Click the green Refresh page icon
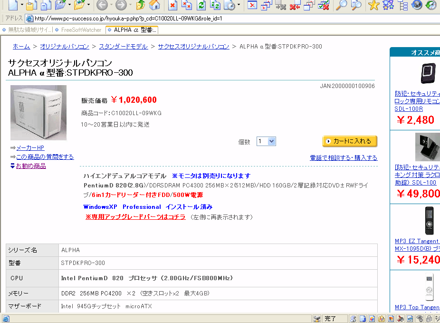 [x=201, y=5]
